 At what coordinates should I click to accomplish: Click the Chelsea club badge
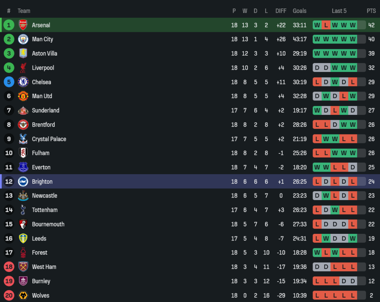coord(23,82)
